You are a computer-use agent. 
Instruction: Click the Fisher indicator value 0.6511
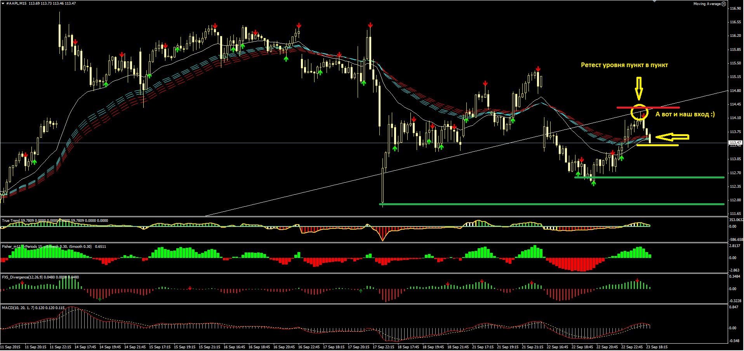coord(101,246)
